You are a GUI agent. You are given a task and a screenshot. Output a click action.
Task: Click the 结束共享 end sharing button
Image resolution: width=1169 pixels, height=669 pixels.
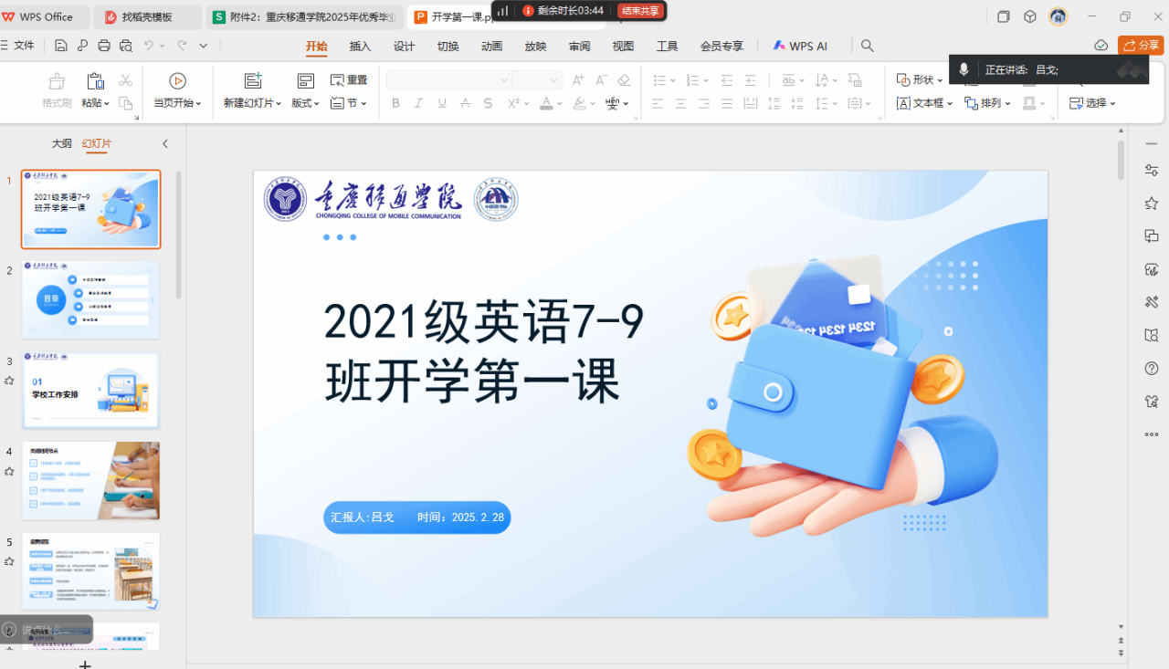641,11
